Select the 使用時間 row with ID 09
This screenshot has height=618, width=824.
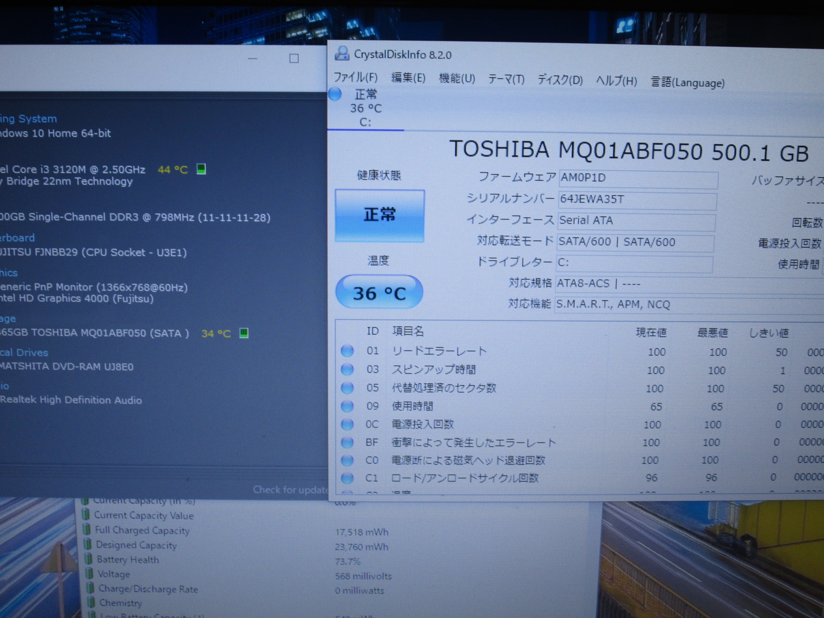click(413, 406)
